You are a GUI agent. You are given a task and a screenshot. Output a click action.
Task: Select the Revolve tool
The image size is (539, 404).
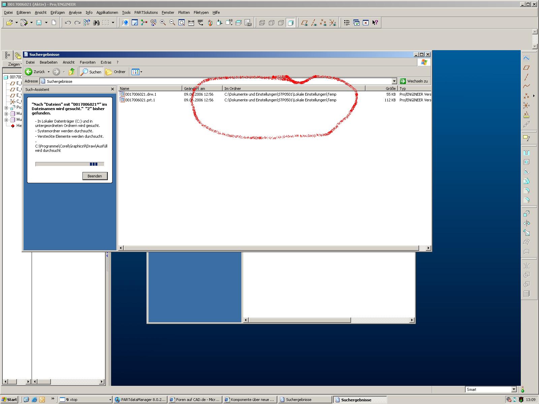pos(527,223)
